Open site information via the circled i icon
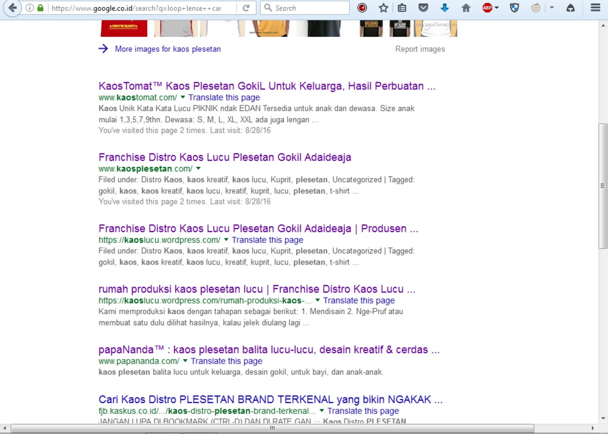 pos(30,8)
